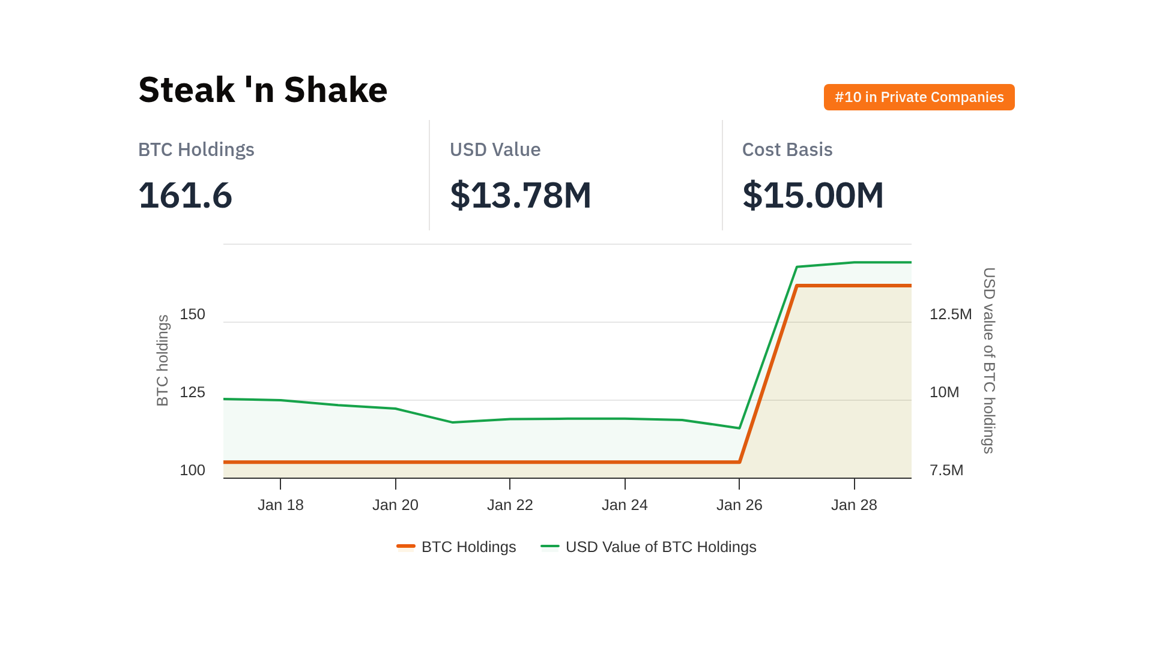Click the green USD Value legend swatch
This screenshot has width=1153, height=648.
[550, 546]
